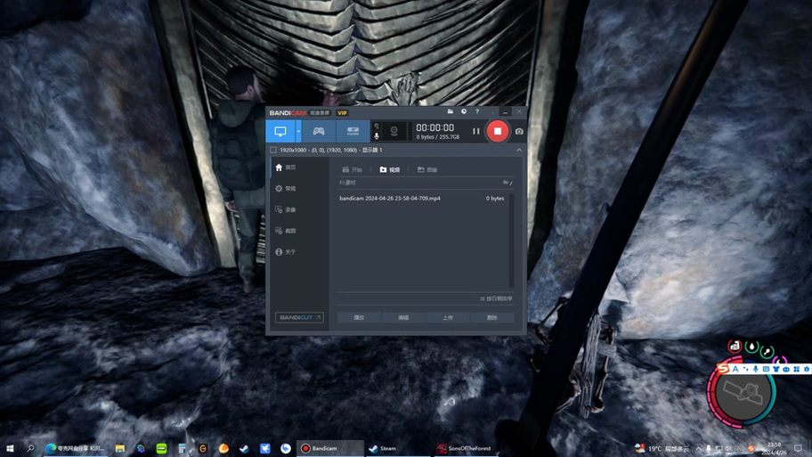Select screen recording mode monitor icon

(x=280, y=131)
